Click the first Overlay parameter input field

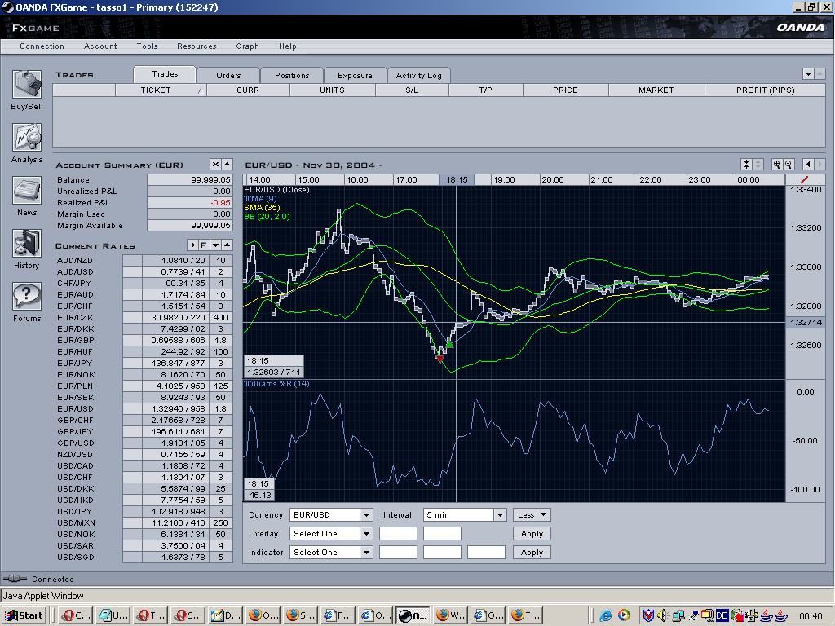click(x=398, y=534)
